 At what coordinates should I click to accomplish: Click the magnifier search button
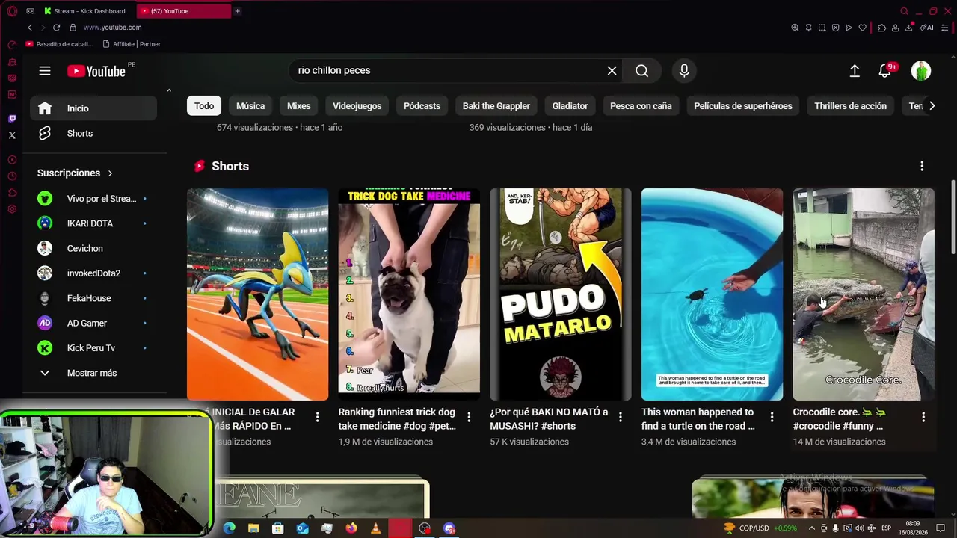pos(641,70)
